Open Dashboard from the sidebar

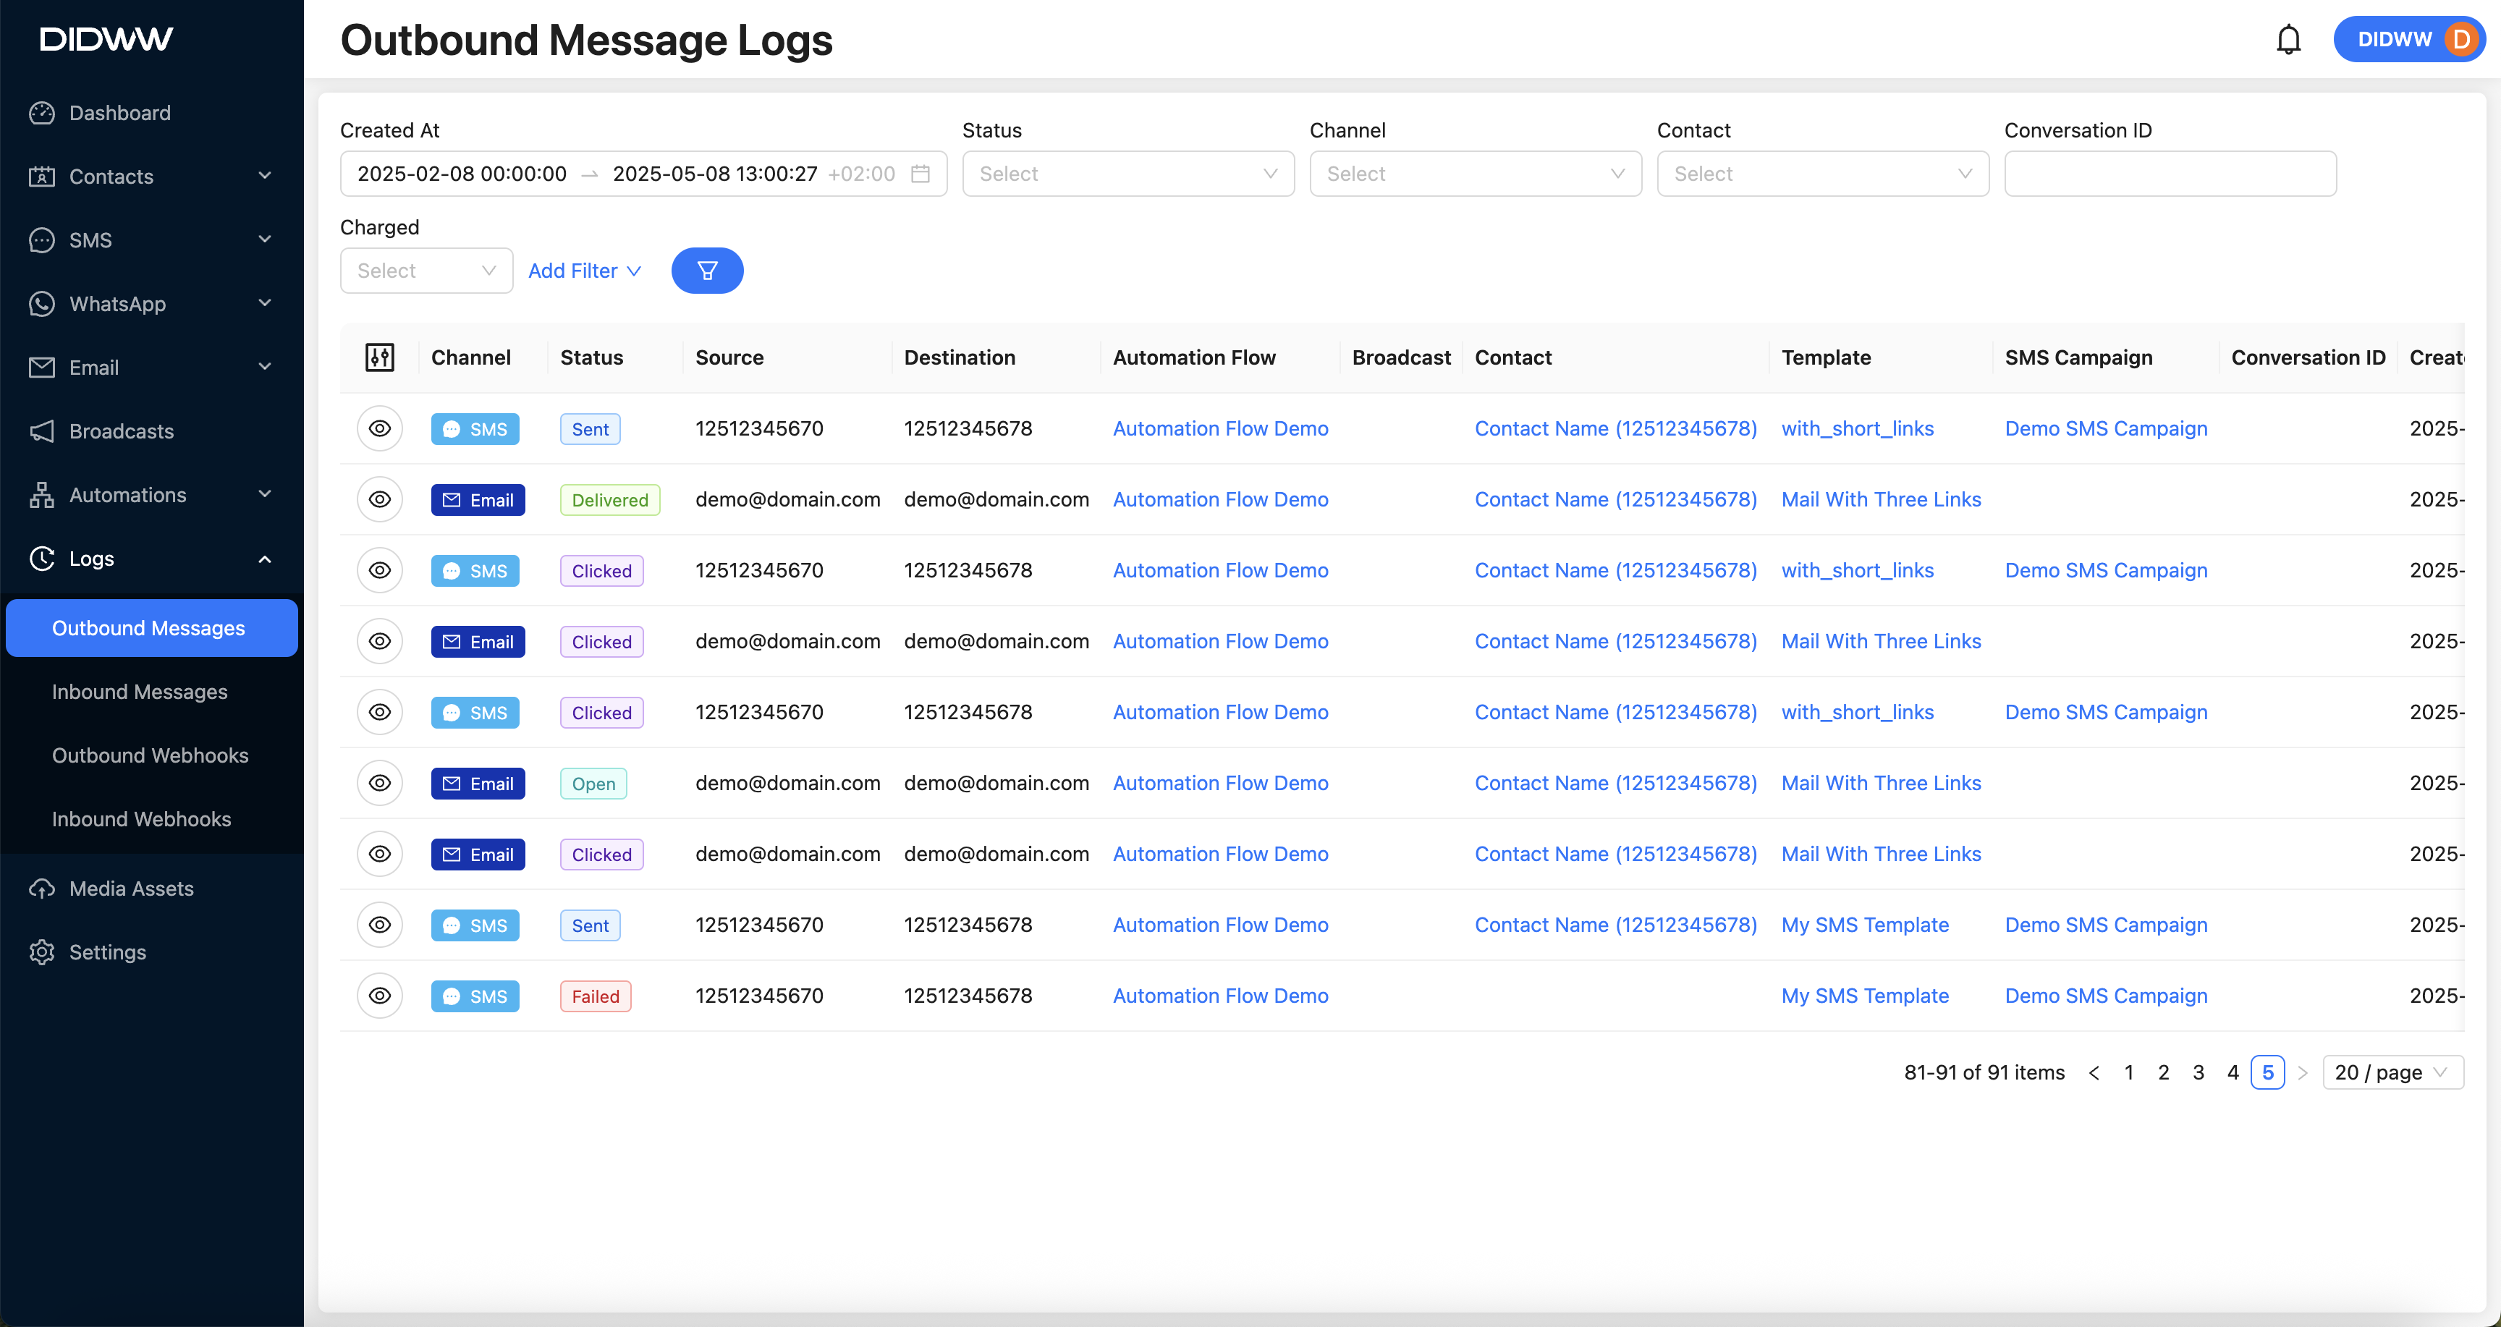119,113
